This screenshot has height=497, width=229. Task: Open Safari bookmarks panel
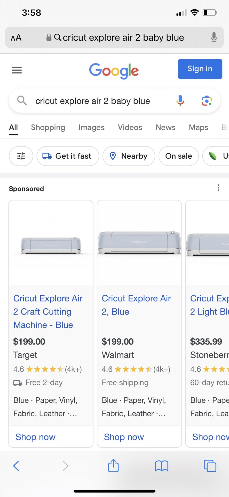click(x=162, y=465)
